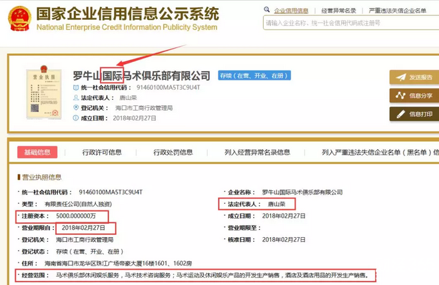The width and height of the screenshot is (439, 285).
Task: Open the business license thumbnail image
Action: tap(44, 93)
